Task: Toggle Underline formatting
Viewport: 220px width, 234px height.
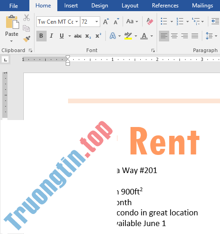Action: tap(62, 36)
